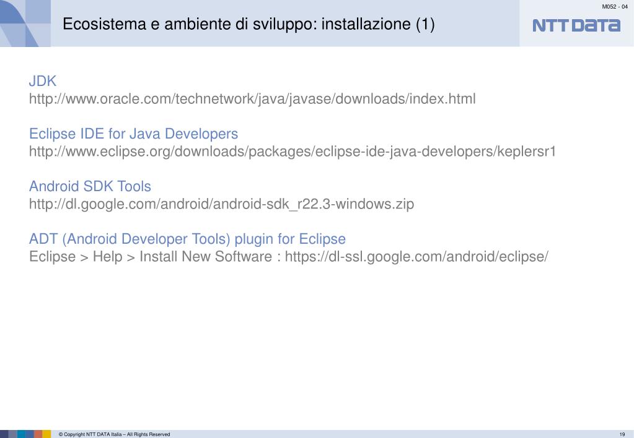The width and height of the screenshot is (634, 438).
Task: Open the Eclipse Kepler SR1 package URL
Action: pos(293,152)
